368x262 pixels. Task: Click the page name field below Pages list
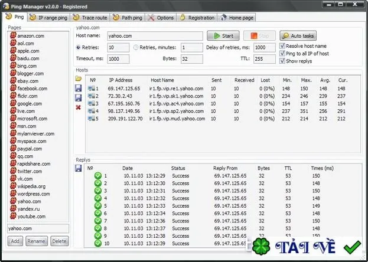click(x=38, y=228)
